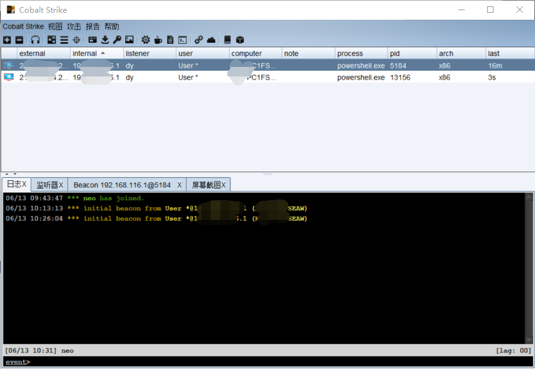Click the '16m' last check-in cell
535x369 pixels.
coord(510,66)
